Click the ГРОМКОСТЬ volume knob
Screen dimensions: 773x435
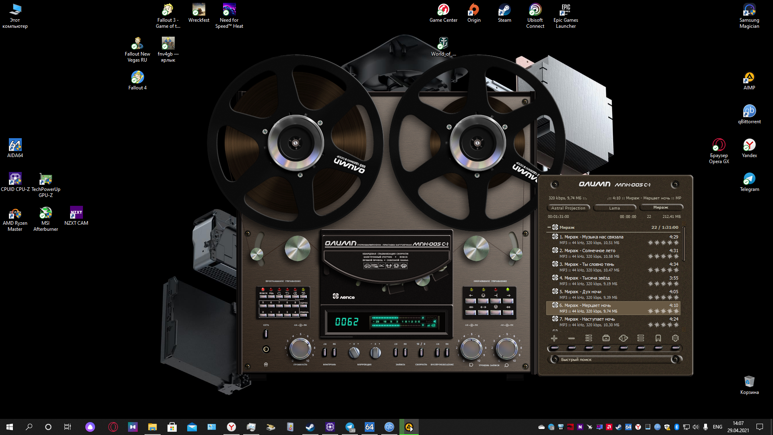coord(300,348)
